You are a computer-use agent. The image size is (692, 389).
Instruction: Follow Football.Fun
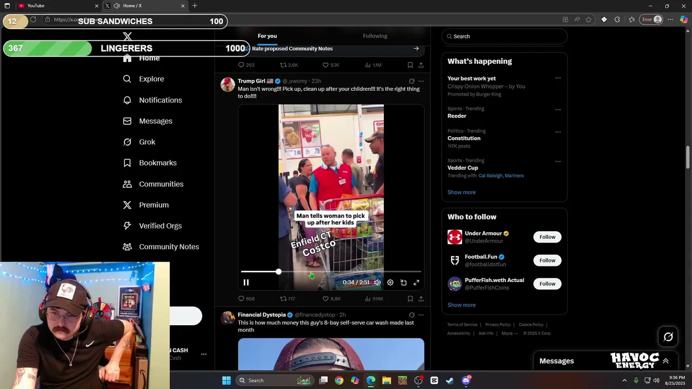[547, 260]
